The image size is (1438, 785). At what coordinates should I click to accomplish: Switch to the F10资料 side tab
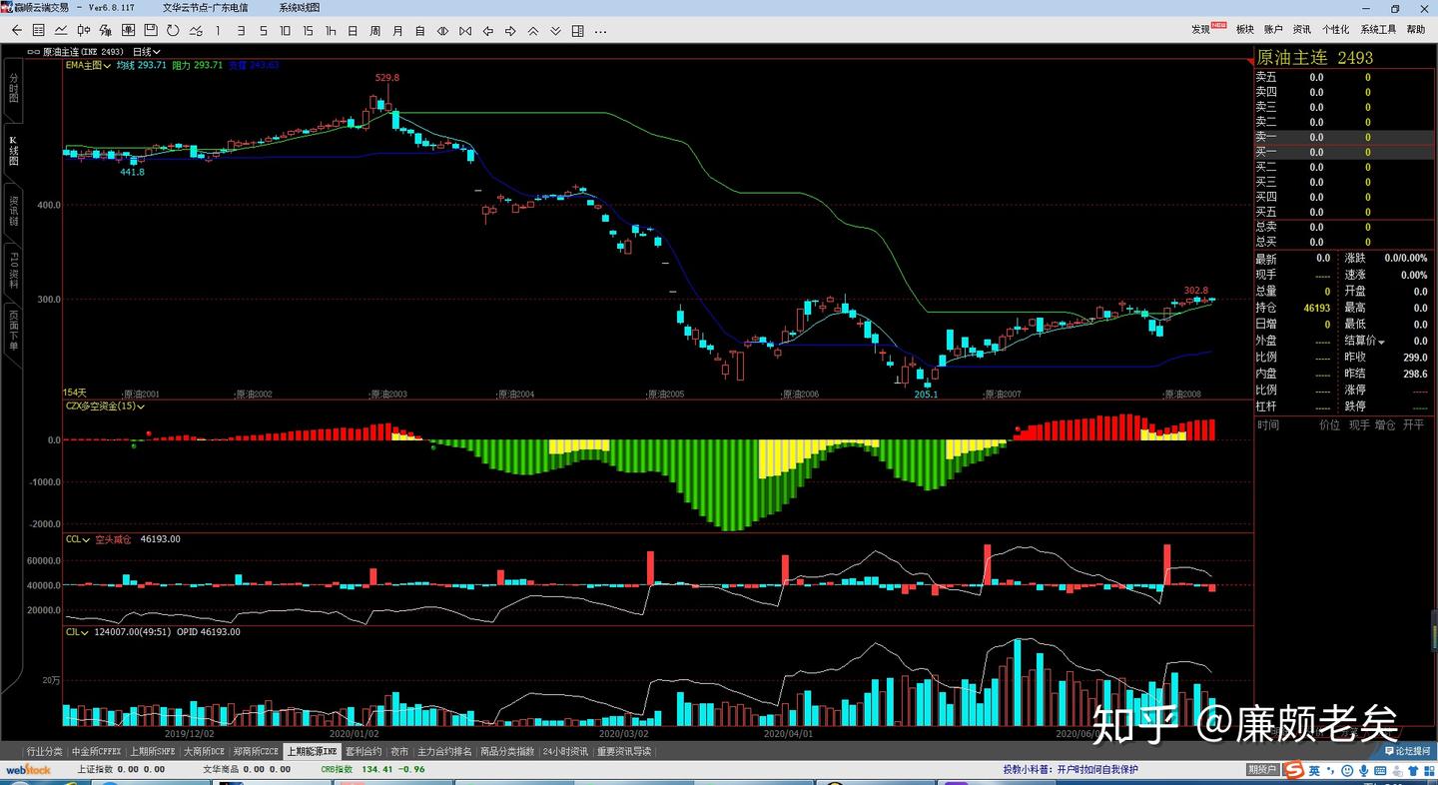14,271
